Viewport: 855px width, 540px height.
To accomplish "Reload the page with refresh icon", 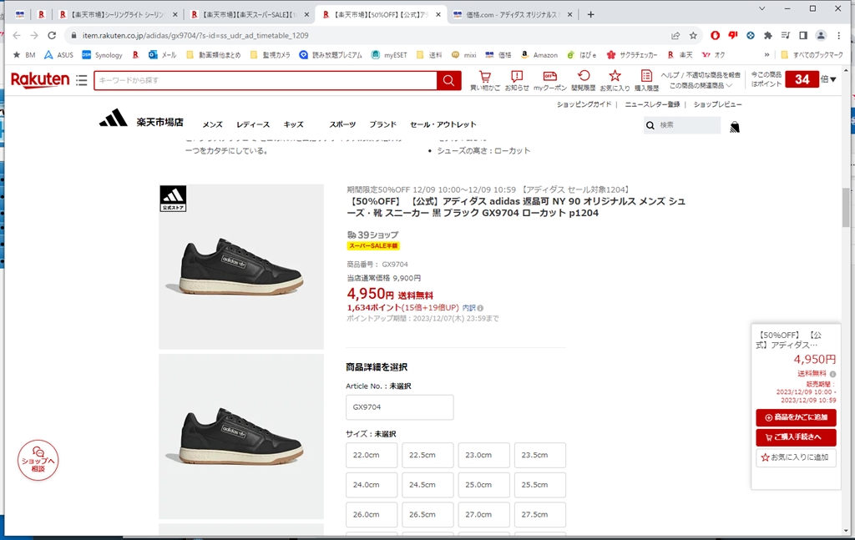I will point(52,35).
